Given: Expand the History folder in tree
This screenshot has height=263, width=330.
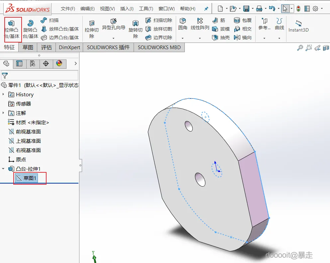Looking at the screenshot, I should 4,95.
